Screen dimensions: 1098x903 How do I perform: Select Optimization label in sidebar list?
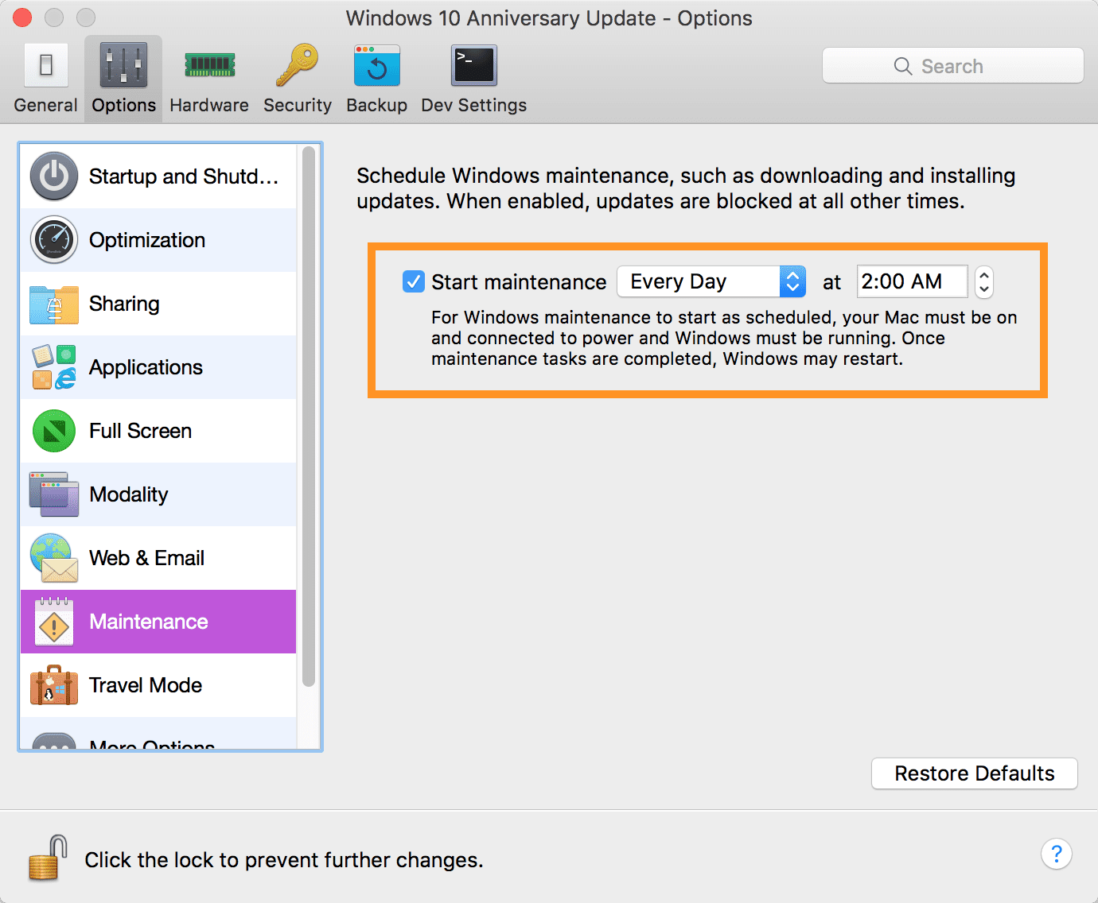(x=147, y=240)
